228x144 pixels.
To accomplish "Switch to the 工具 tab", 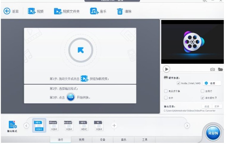I will (144, 140).
